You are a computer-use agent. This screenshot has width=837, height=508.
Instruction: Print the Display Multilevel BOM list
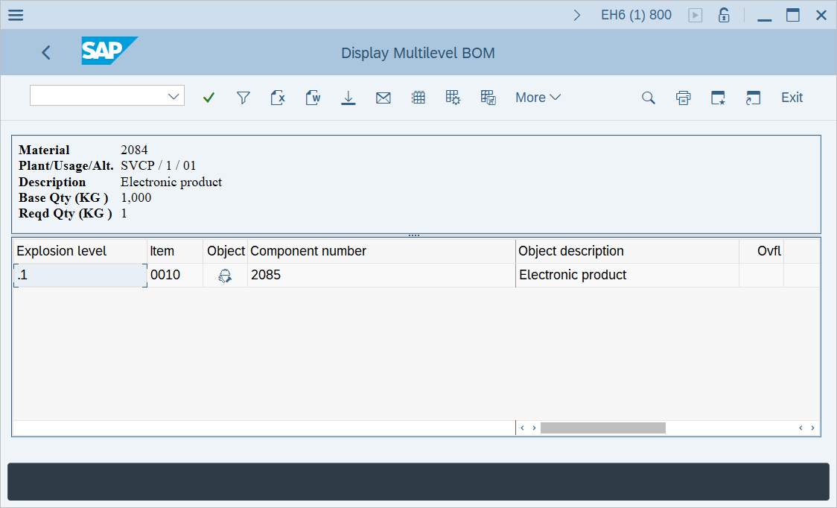(683, 97)
